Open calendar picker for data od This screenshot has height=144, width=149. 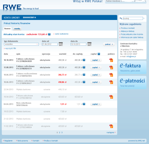pos(61,44)
